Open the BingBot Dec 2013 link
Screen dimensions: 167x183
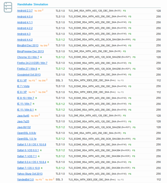(x=28, y=45)
